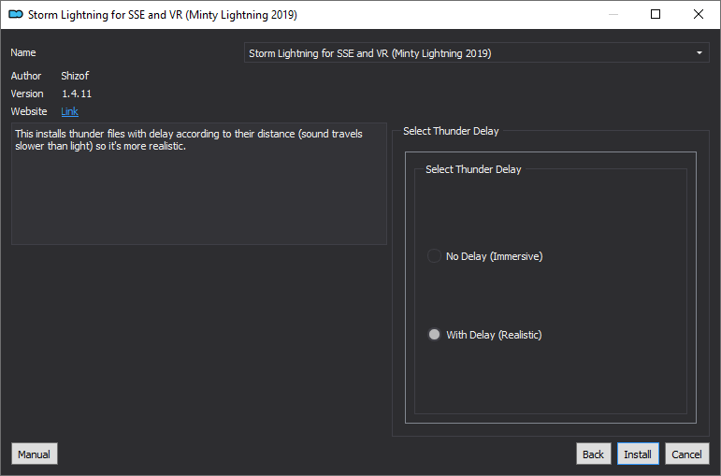Go Back to the previous step
The image size is (721, 476).
[x=593, y=454]
